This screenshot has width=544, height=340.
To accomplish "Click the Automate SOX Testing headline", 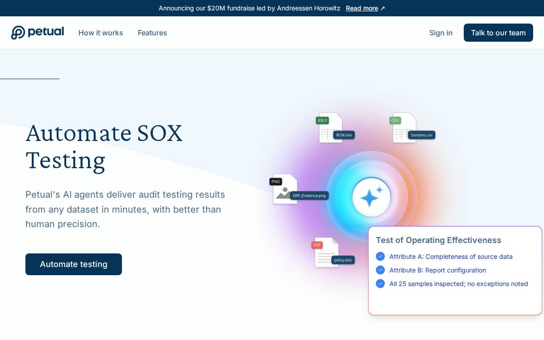I will [x=104, y=147].
